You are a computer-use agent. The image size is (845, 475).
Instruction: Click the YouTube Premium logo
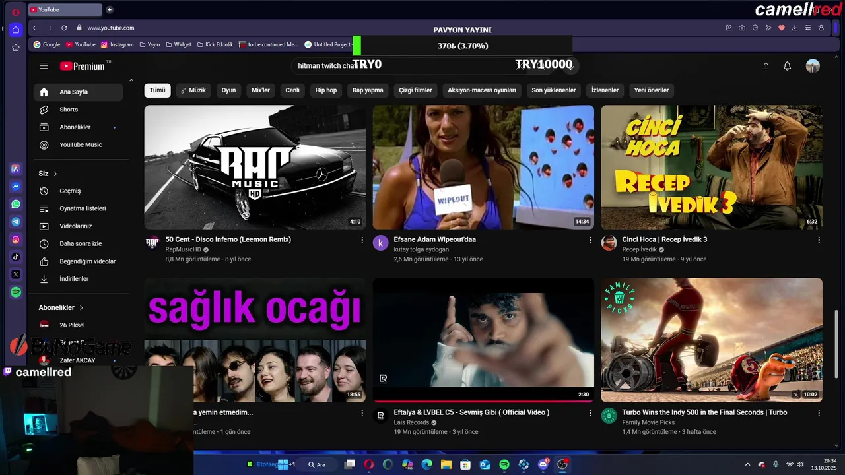click(x=83, y=66)
